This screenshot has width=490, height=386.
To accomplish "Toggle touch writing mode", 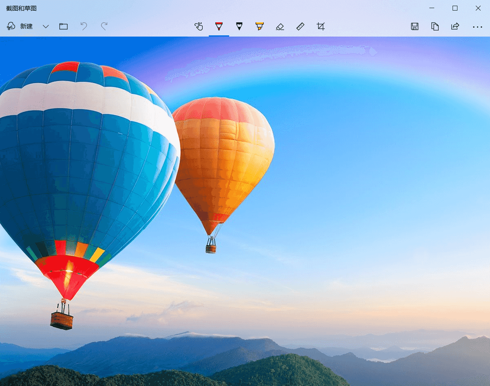I will tap(199, 27).
